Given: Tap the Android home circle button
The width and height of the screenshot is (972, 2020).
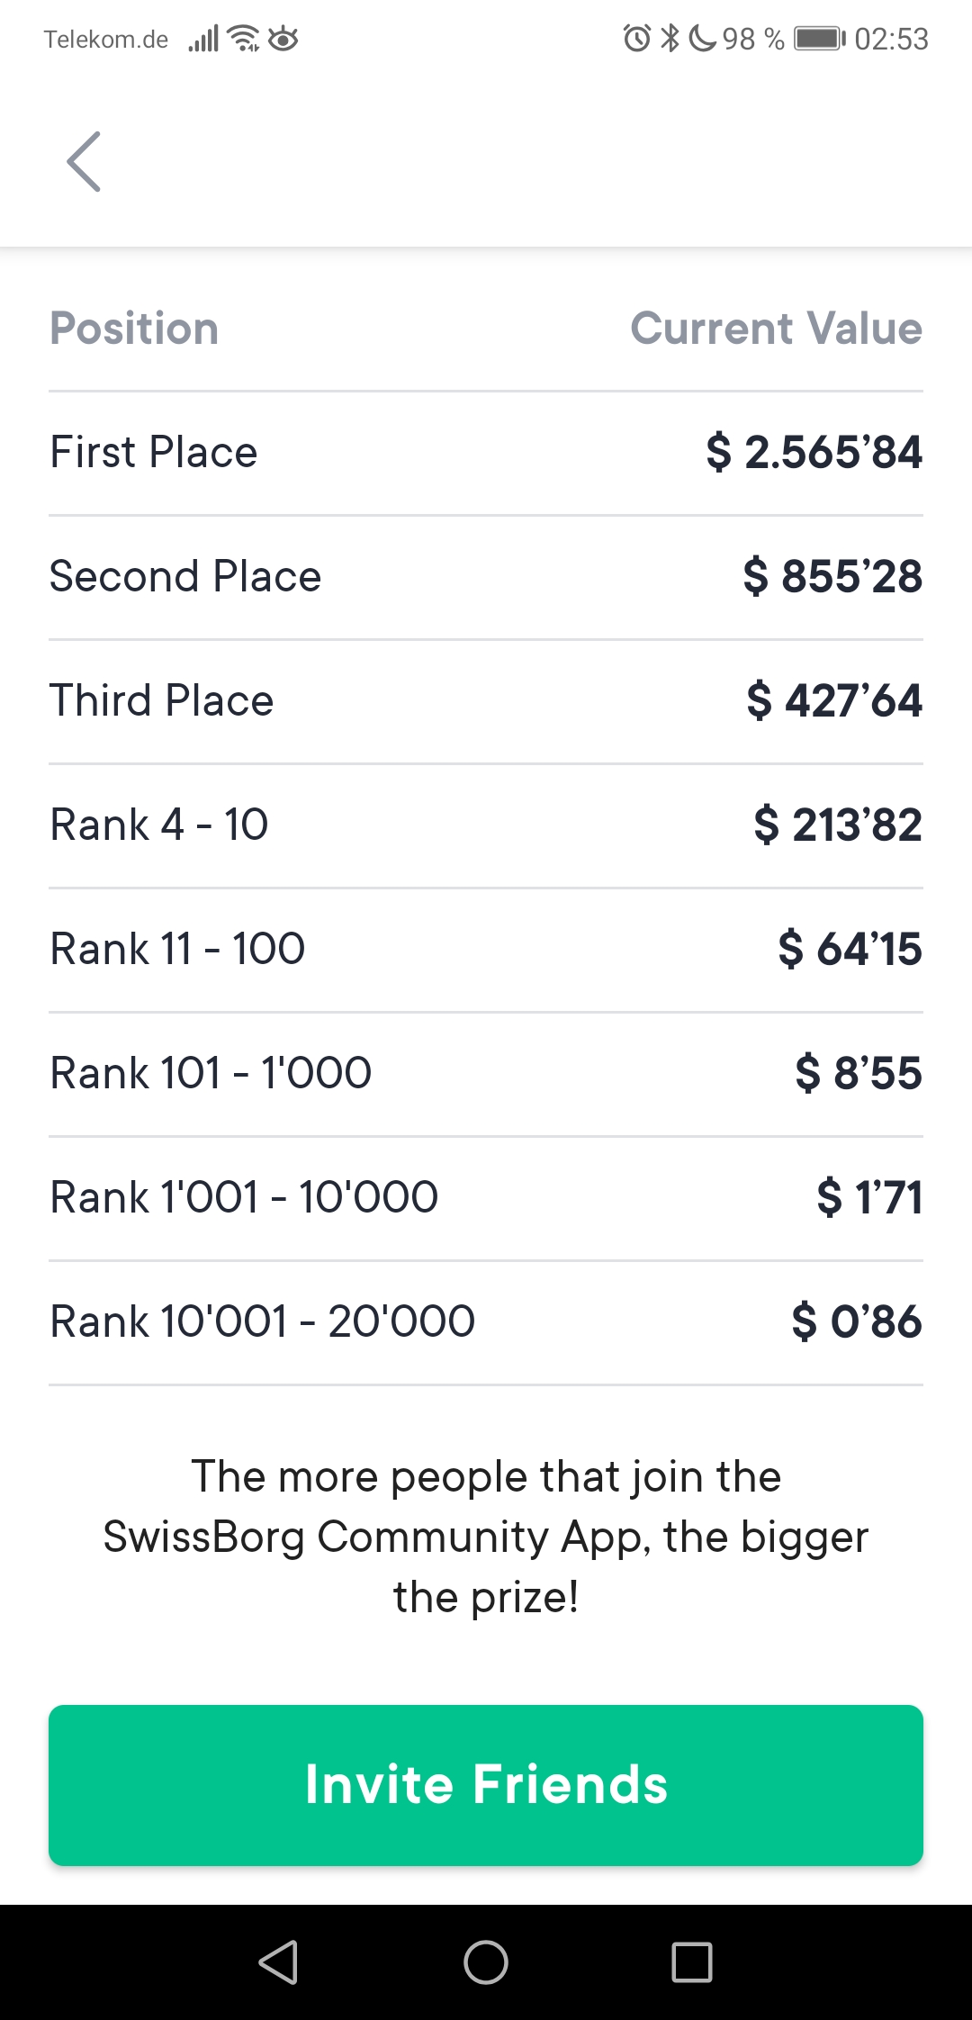Looking at the screenshot, I should [486, 1961].
